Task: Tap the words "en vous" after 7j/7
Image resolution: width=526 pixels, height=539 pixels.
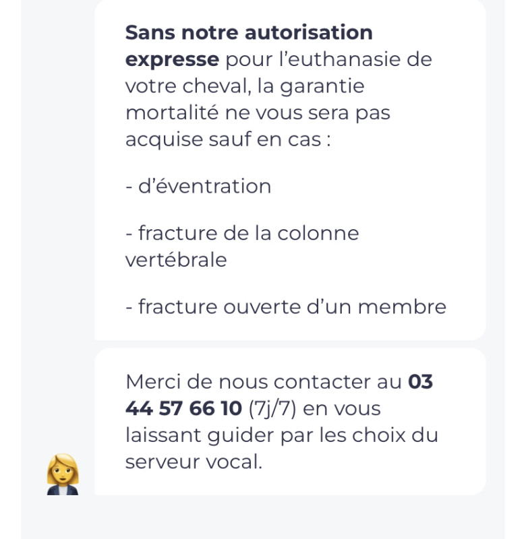Action: (x=342, y=409)
